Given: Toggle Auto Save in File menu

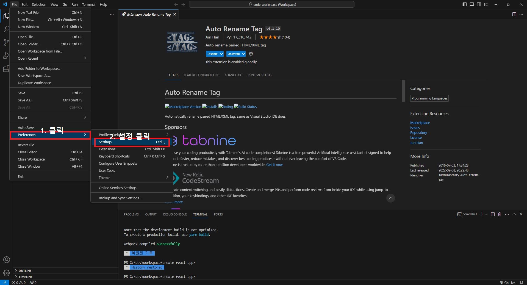Looking at the screenshot, I should (50, 128).
